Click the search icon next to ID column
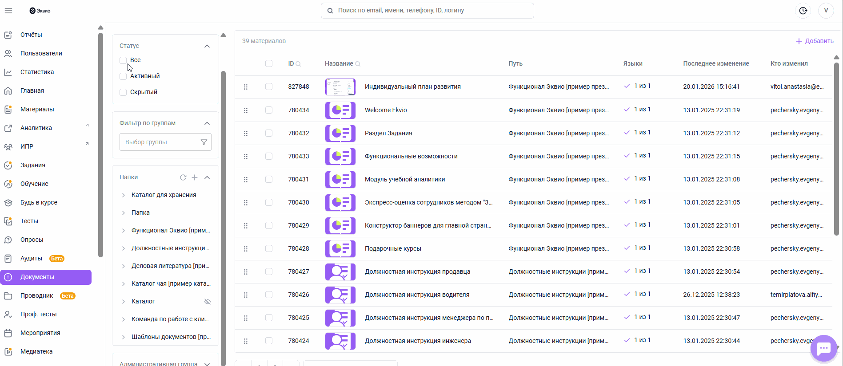Image resolution: width=843 pixels, height=366 pixels. (x=299, y=64)
